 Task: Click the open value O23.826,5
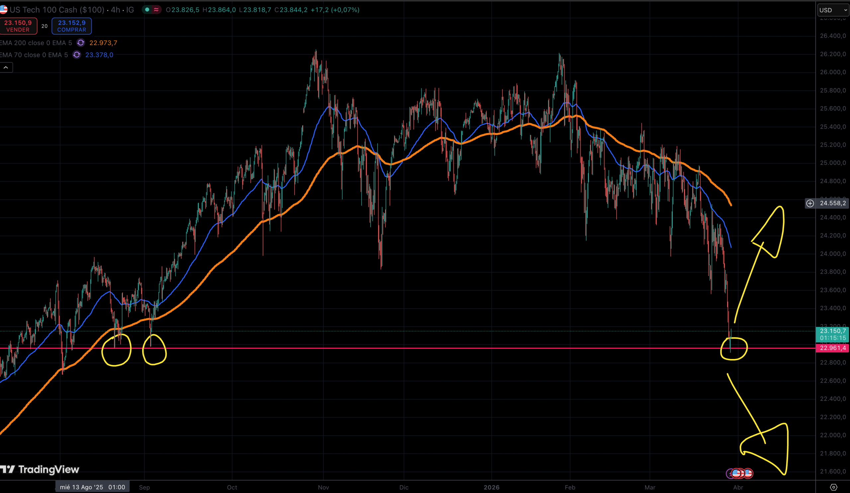182,10
